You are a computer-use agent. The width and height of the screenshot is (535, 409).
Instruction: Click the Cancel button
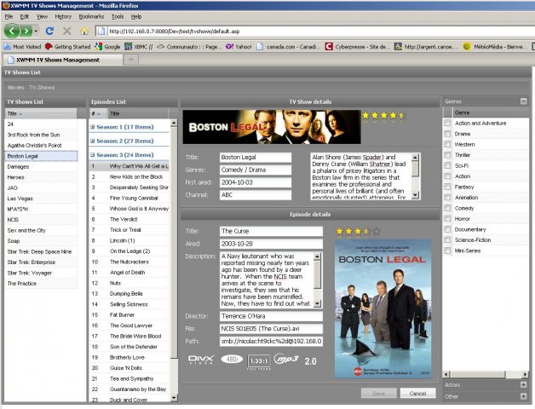pyautogui.click(x=417, y=394)
